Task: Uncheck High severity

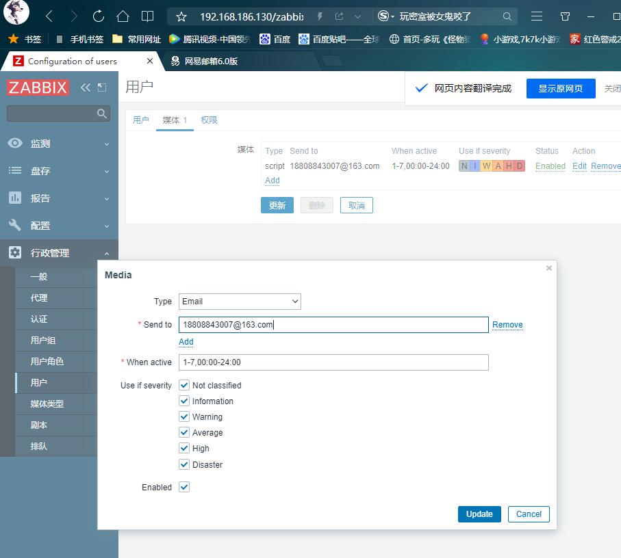Action: pos(184,448)
